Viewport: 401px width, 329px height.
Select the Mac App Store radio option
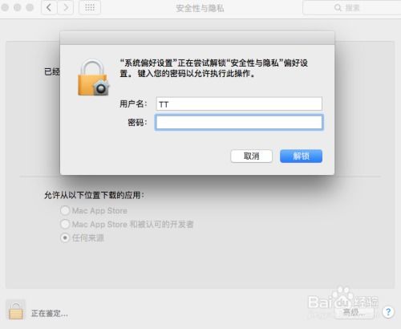pos(65,211)
